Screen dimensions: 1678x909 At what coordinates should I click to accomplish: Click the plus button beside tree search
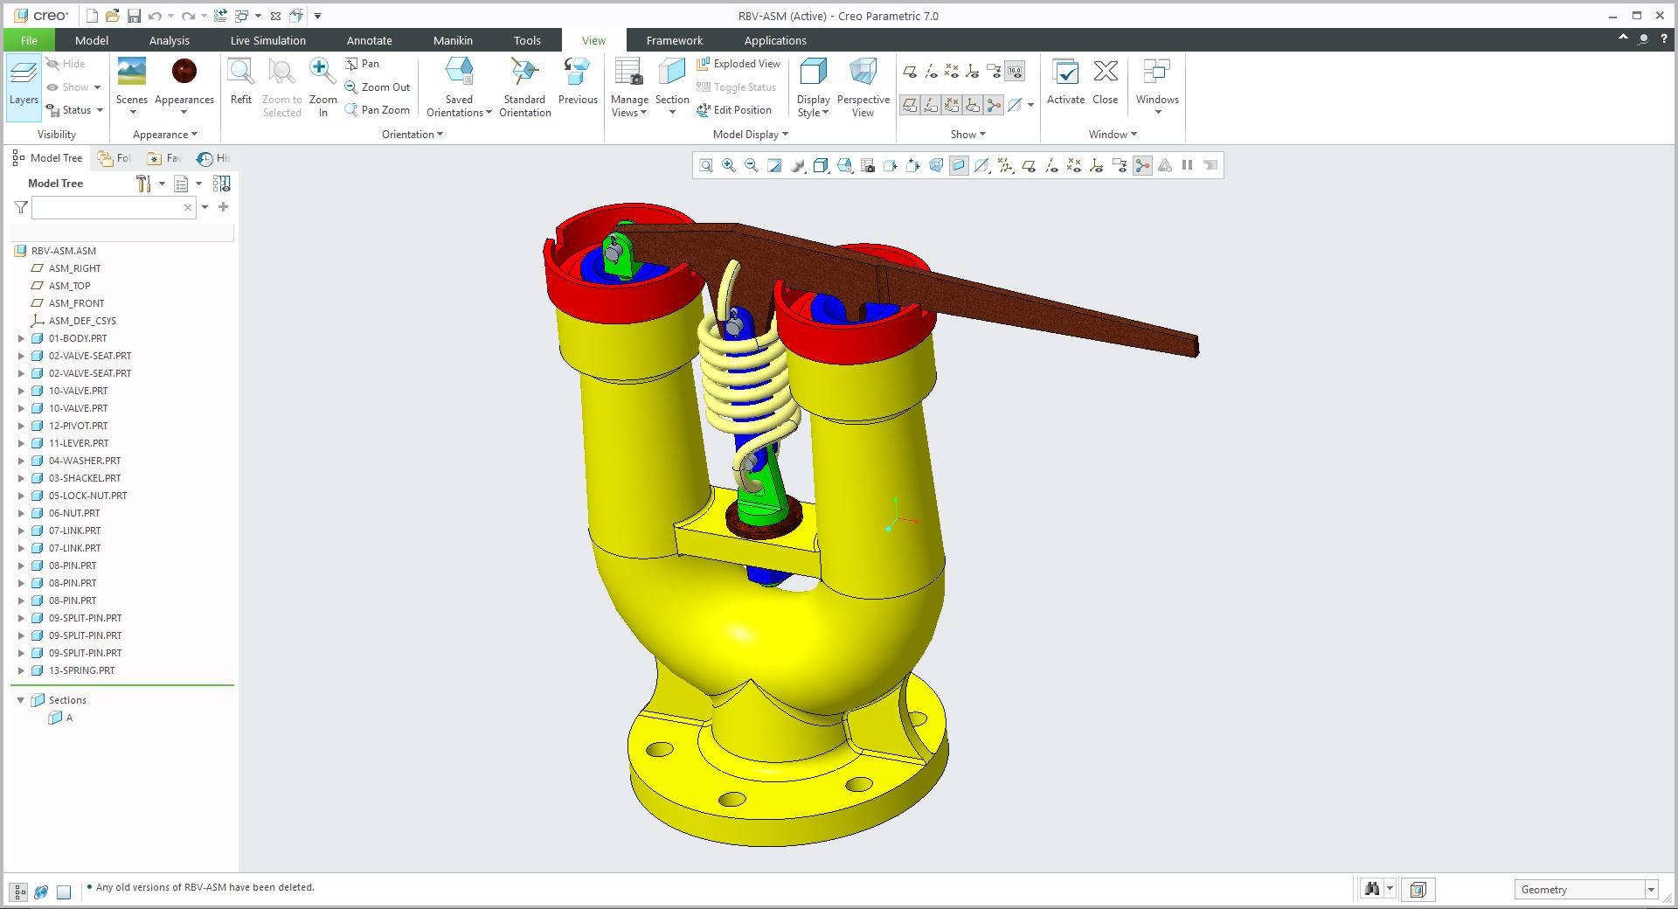tap(223, 207)
